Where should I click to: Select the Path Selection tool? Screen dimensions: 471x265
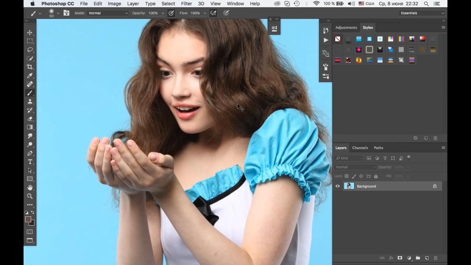pyautogui.click(x=30, y=170)
